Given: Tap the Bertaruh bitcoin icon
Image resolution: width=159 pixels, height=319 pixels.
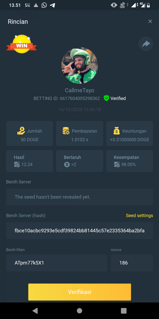Looking at the screenshot, I should (67, 165).
